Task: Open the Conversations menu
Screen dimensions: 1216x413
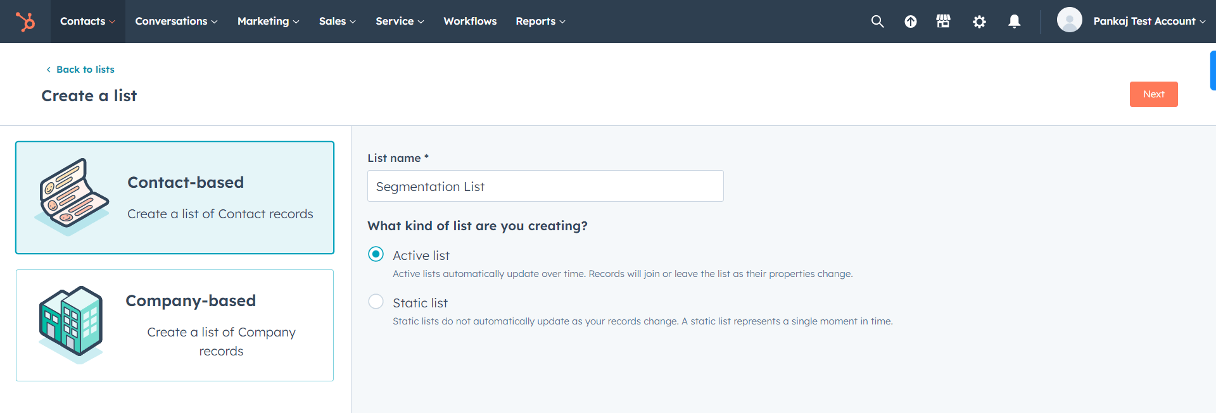Action: point(176,22)
